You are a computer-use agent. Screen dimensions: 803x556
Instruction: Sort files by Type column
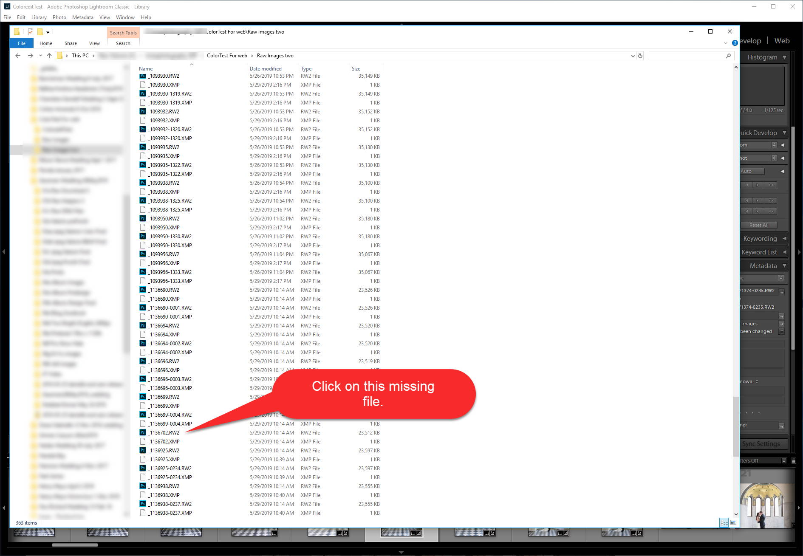click(x=306, y=68)
